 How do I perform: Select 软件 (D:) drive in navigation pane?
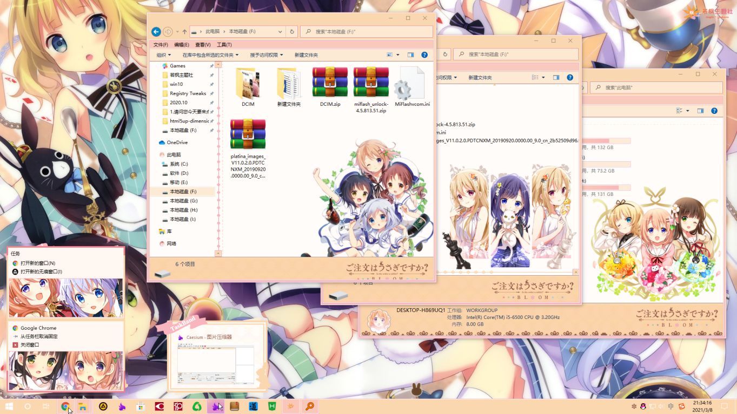[178, 173]
